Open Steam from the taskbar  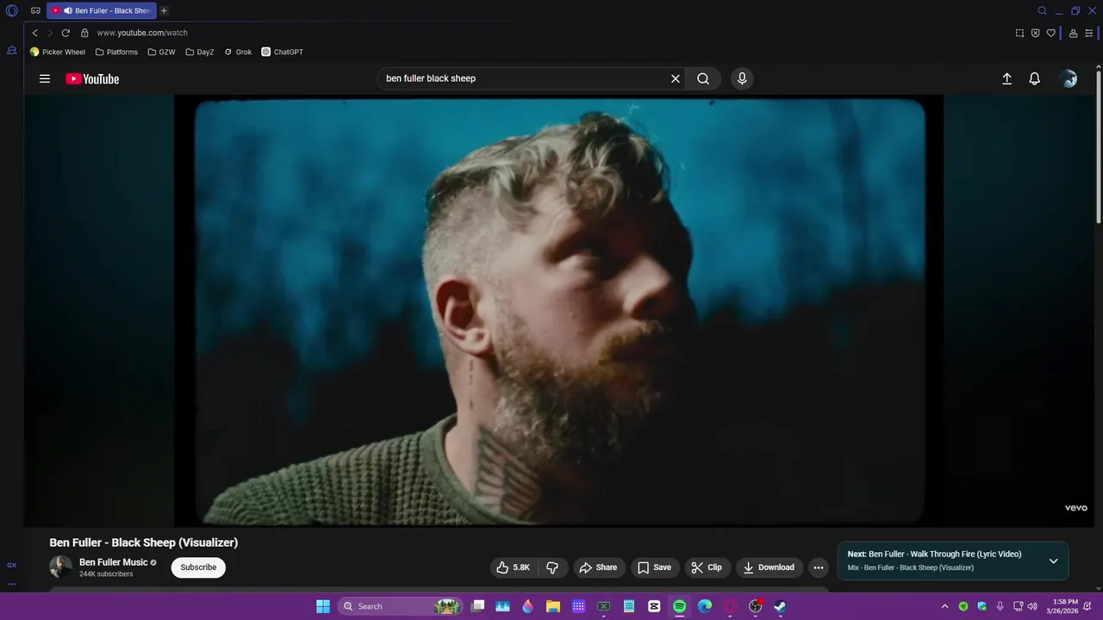tap(780, 606)
